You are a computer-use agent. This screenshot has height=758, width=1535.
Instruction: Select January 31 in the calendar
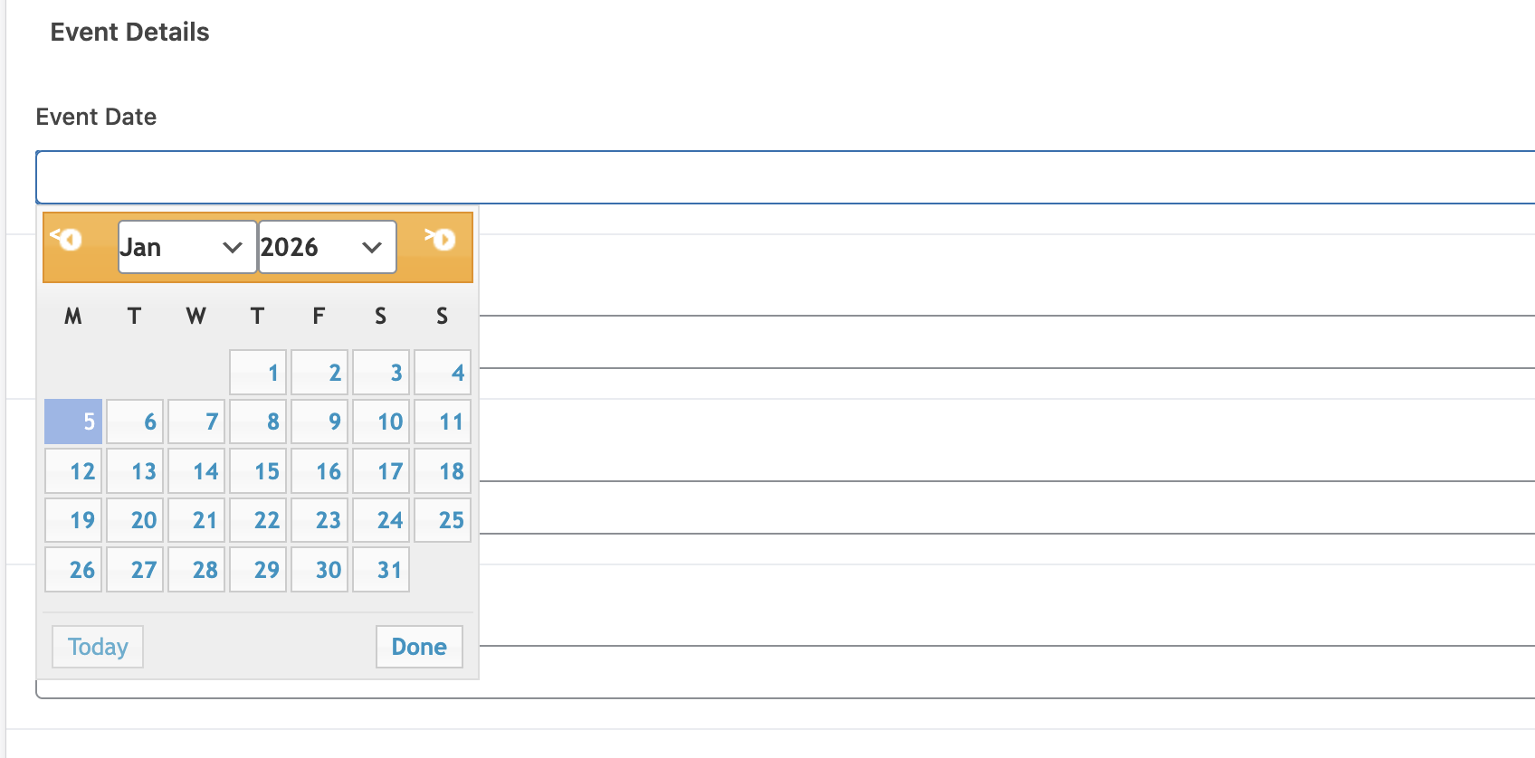(381, 570)
